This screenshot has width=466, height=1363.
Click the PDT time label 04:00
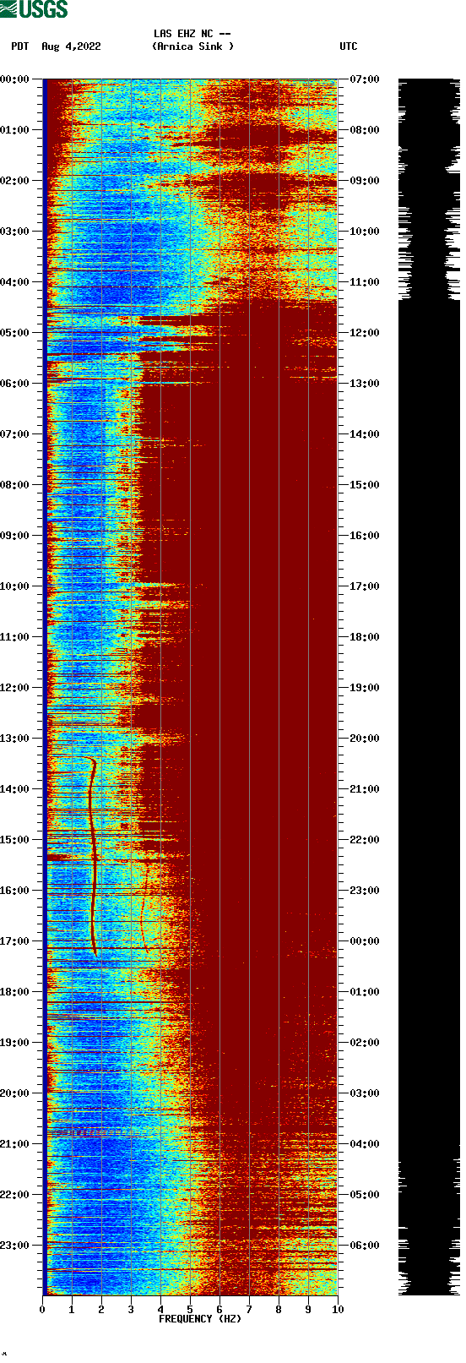pyautogui.click(x=14, y=281)
